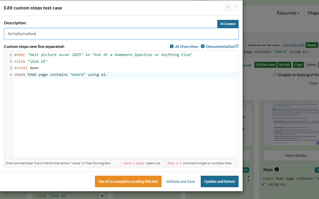This screenshot has width=319, height=199.
Task: Close the Edit custom steps dialog
Action: tap(236, 7)
